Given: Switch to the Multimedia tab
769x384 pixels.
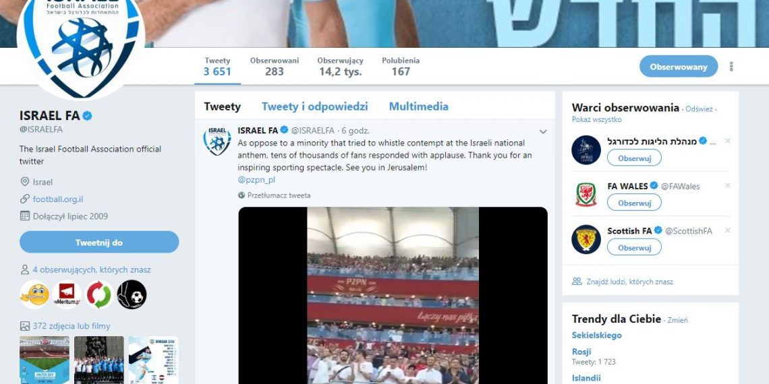Looking at the screenshot, I should click(x=418, y=106).
